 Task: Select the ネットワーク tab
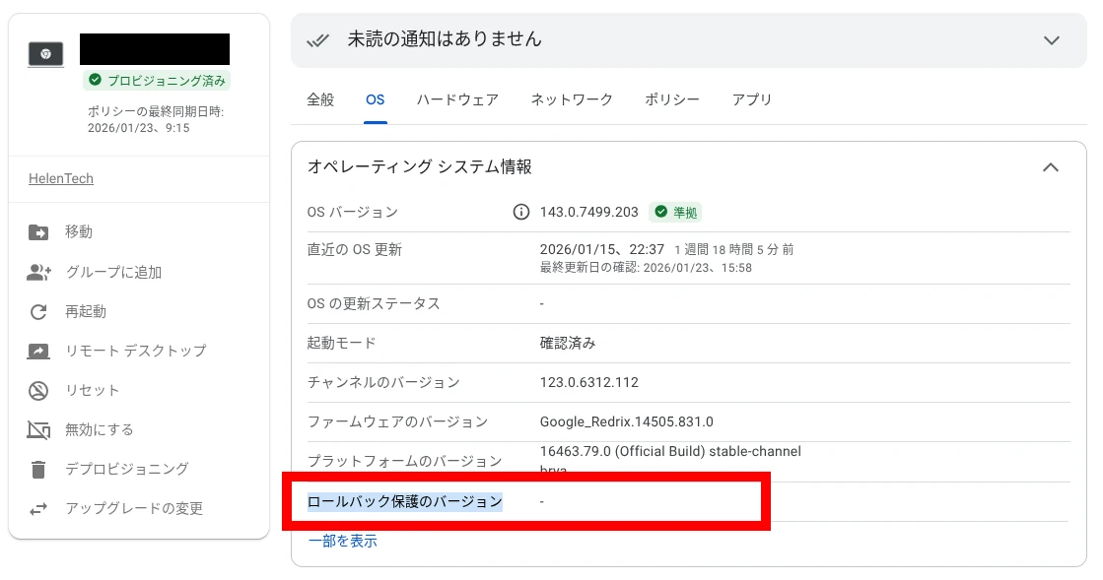click(x=572, y=99)
